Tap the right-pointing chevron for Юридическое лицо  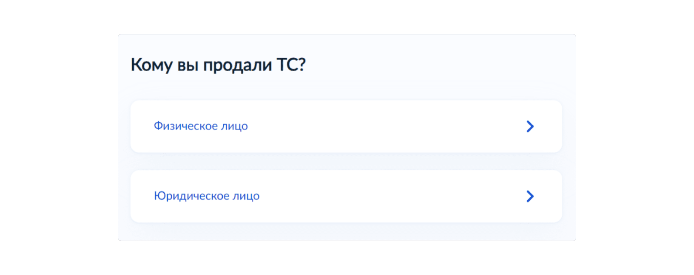(x=530, y=196)
